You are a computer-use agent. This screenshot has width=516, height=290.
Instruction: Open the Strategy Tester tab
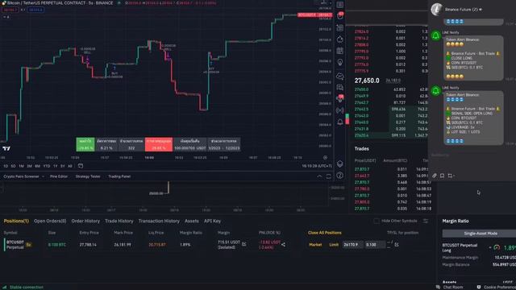point(88,176)
